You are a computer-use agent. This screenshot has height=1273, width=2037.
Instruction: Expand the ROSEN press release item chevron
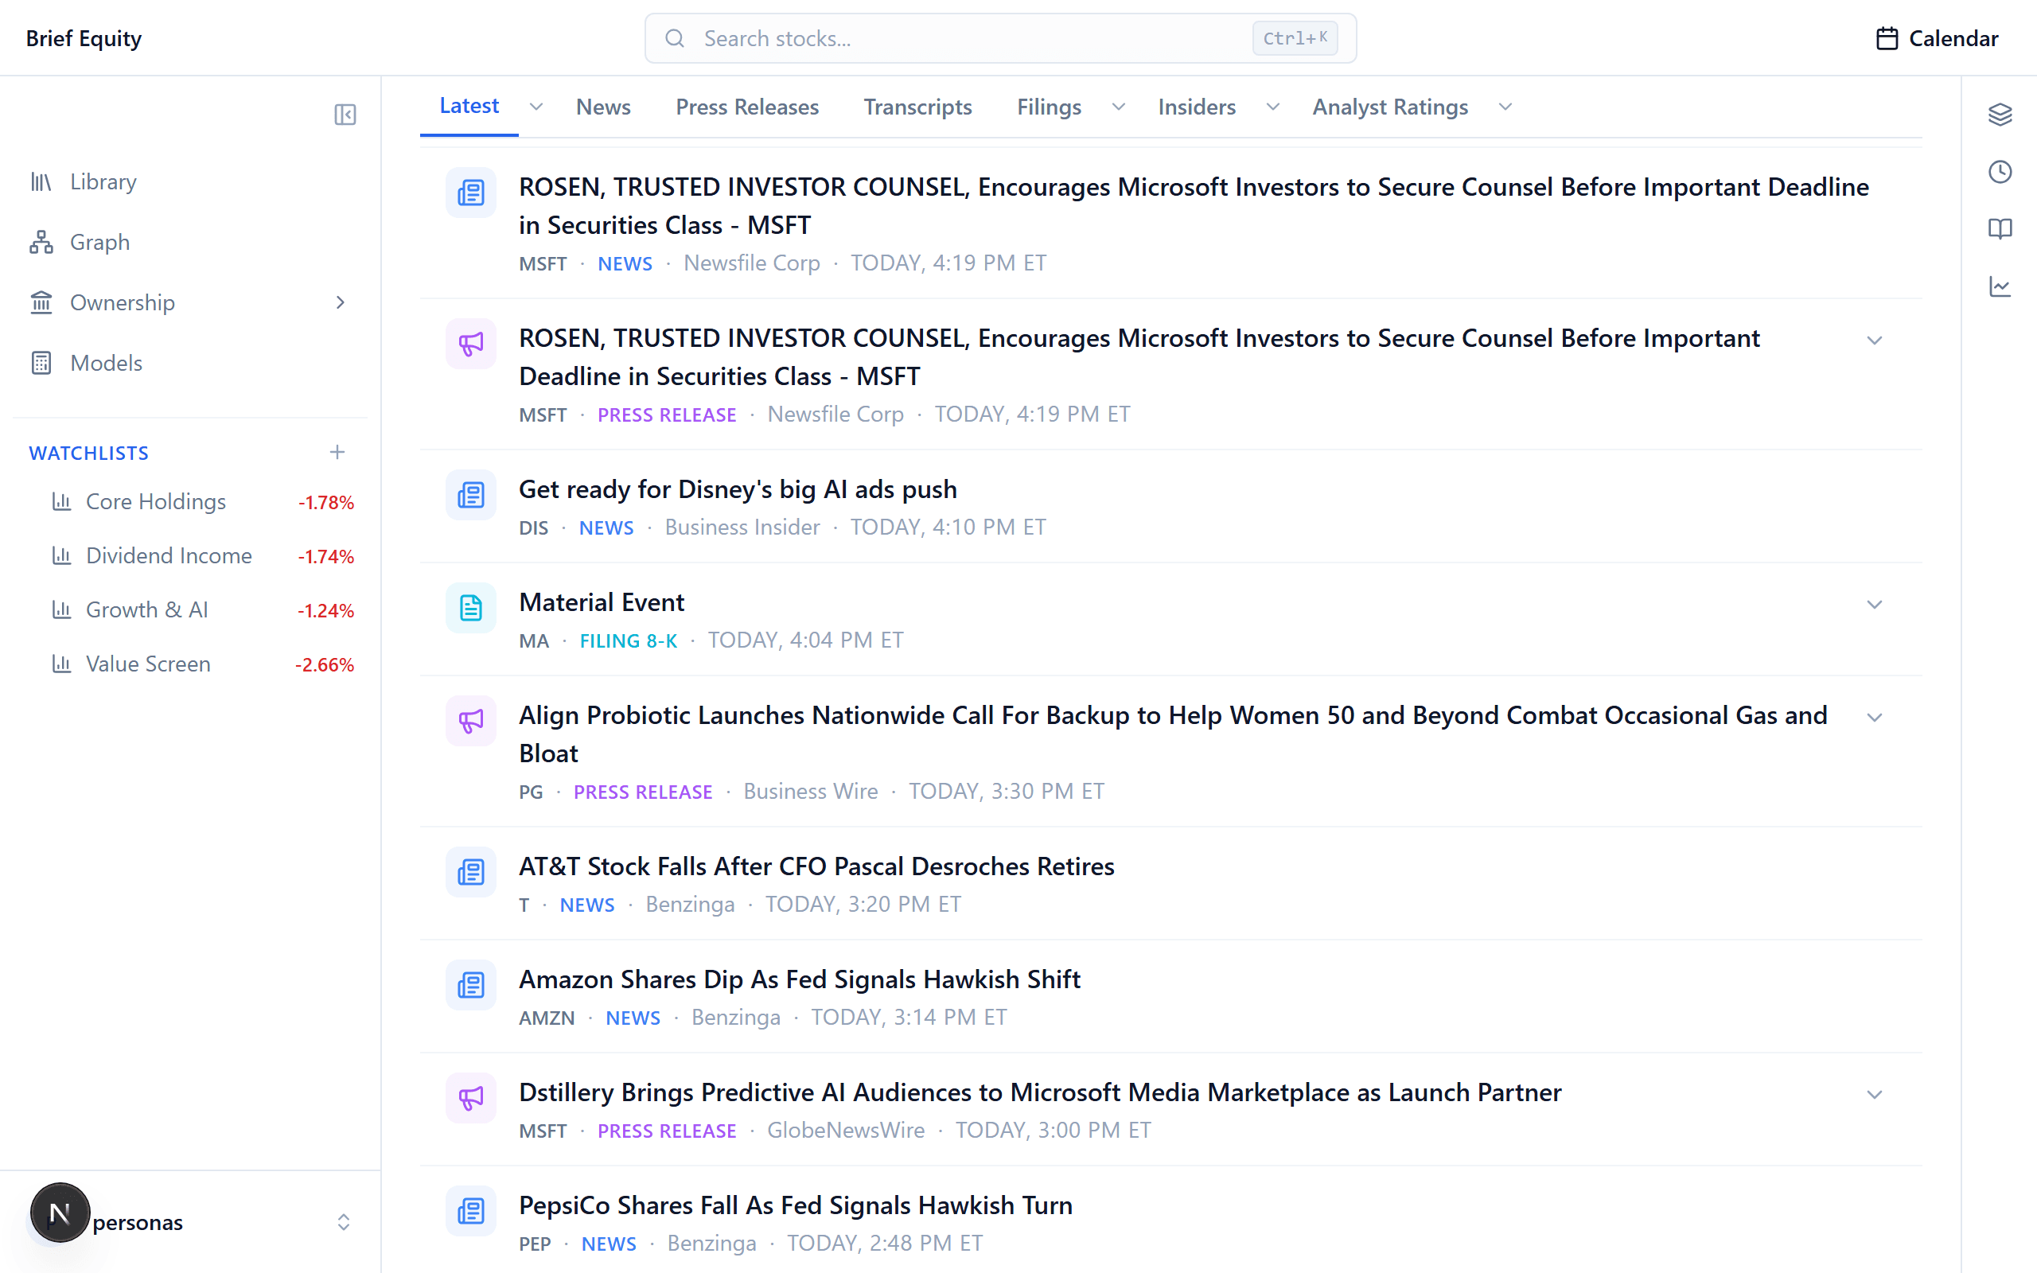pyautogui.click(x=1874, y=341)
